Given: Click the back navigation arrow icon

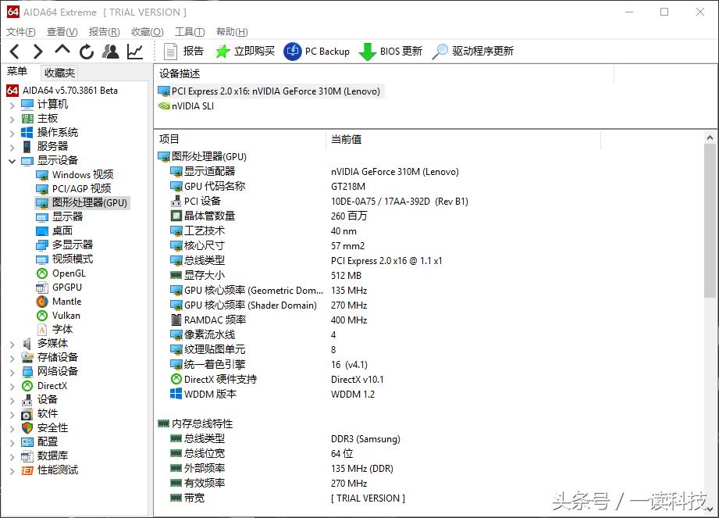Looking at the screenshot, I should point(14,51).
